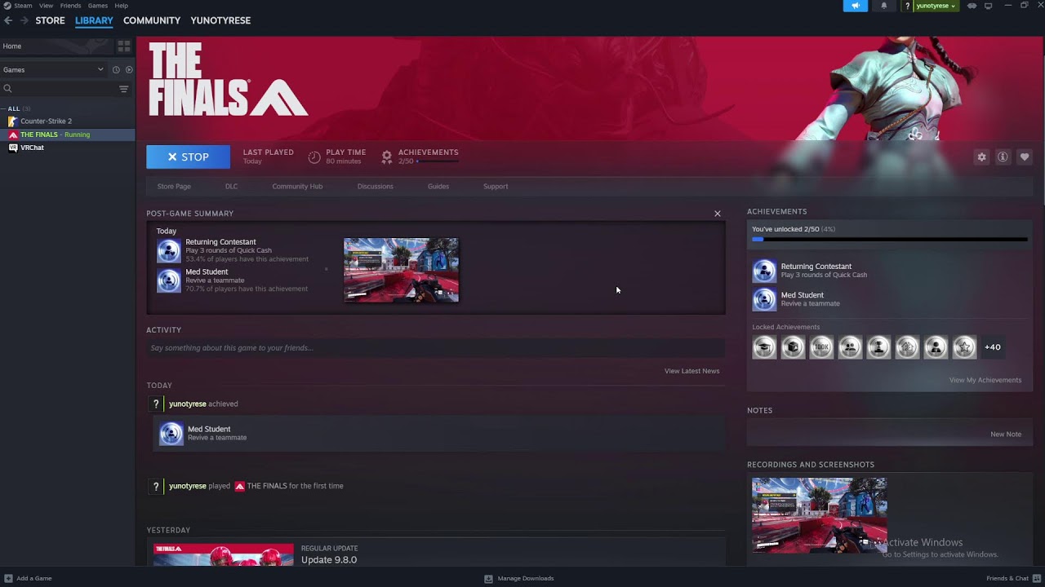This screenshot has height=587, width=1045.
Task: Click locked graduation cap achievement
Action: point(764,347)
